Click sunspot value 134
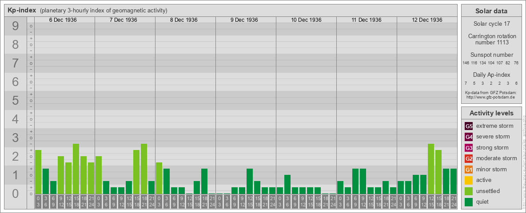 pyautogui.click(x=483, y=63)
